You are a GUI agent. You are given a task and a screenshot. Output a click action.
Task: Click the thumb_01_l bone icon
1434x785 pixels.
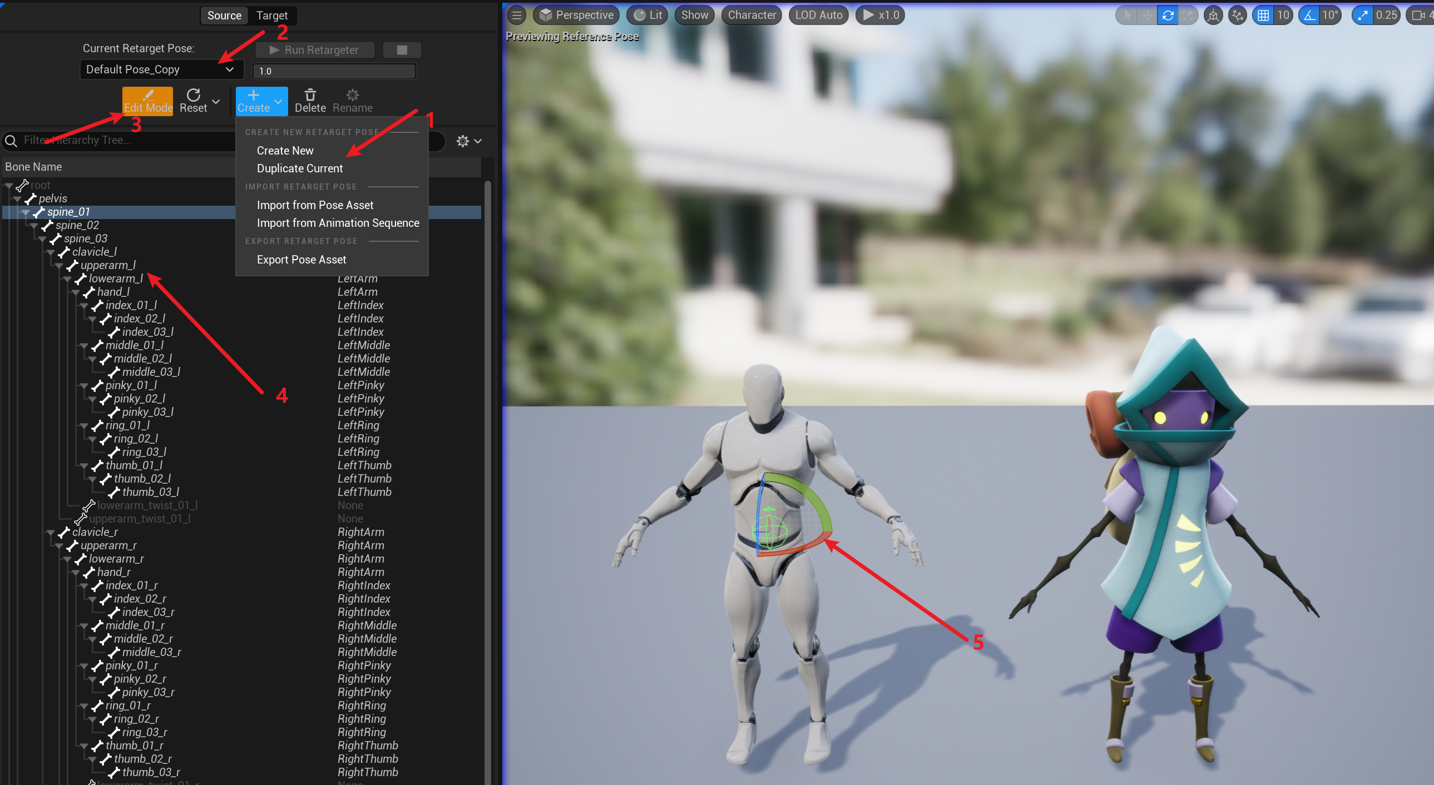point(97,466)
